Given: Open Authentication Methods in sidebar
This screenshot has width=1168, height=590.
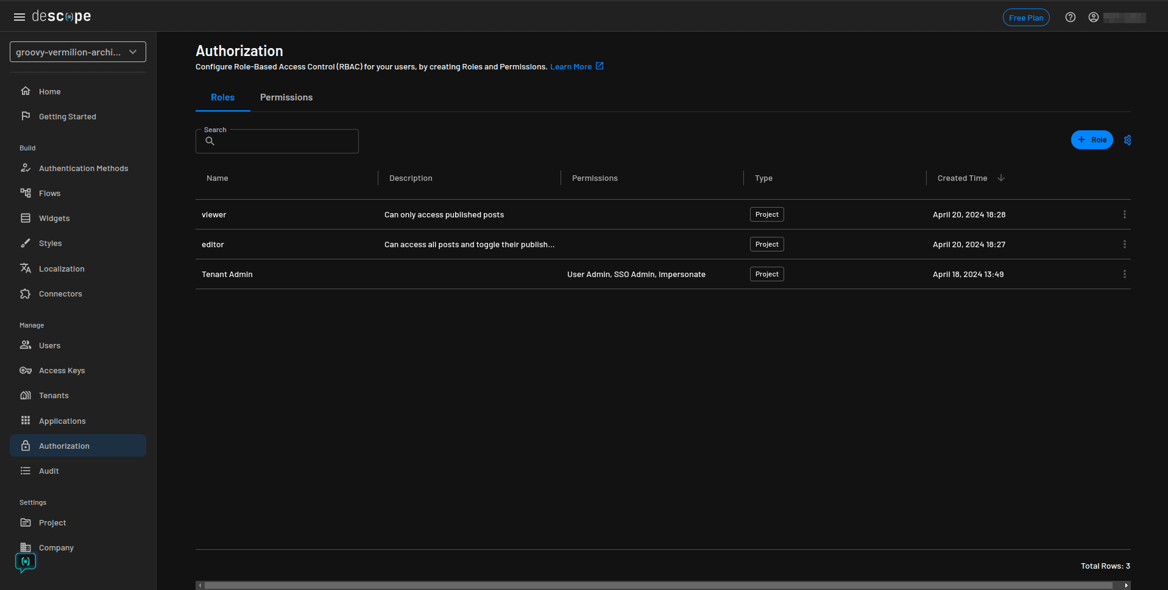Looking at the screenshot, I should [x=83, y=169].
